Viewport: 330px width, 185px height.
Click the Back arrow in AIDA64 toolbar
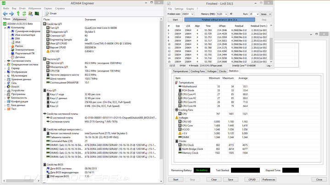(5, 14)
